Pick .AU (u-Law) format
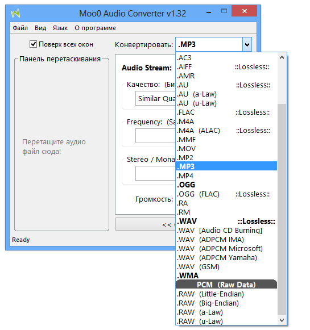Image resolution: width=310 pixels, height=330 pixels. click(x=226, y=103)
